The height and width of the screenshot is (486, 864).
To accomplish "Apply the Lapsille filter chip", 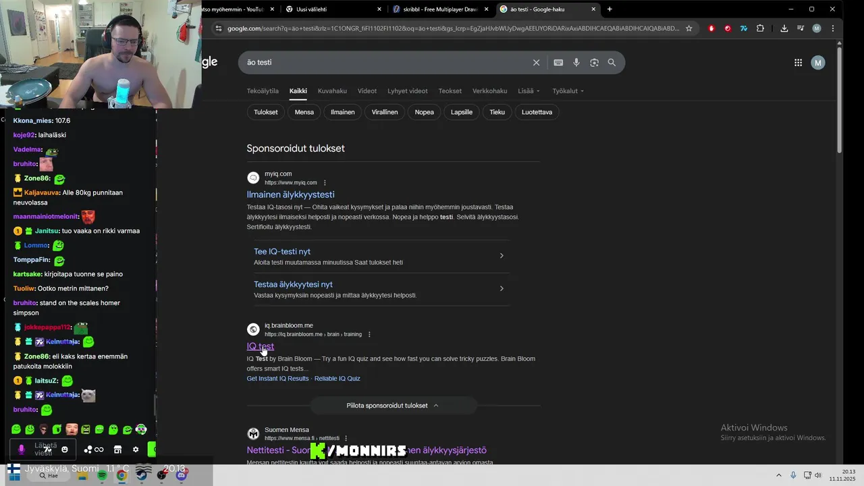I will pos(462,112).
